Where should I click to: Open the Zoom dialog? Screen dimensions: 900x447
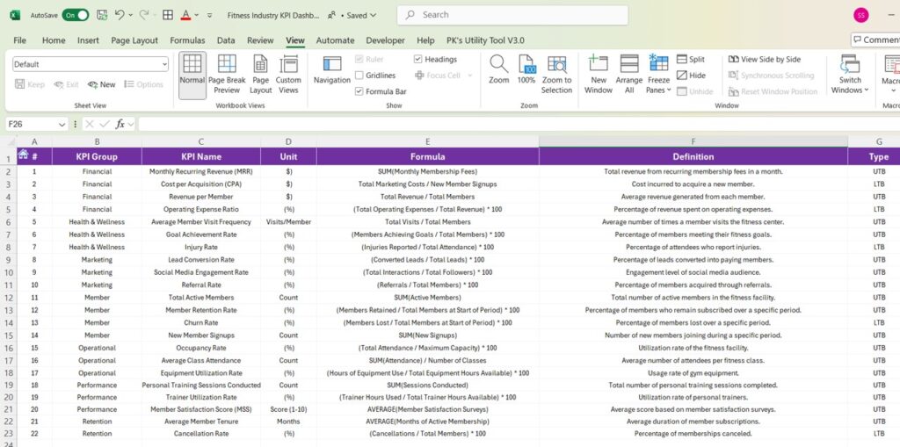point(499,70)
